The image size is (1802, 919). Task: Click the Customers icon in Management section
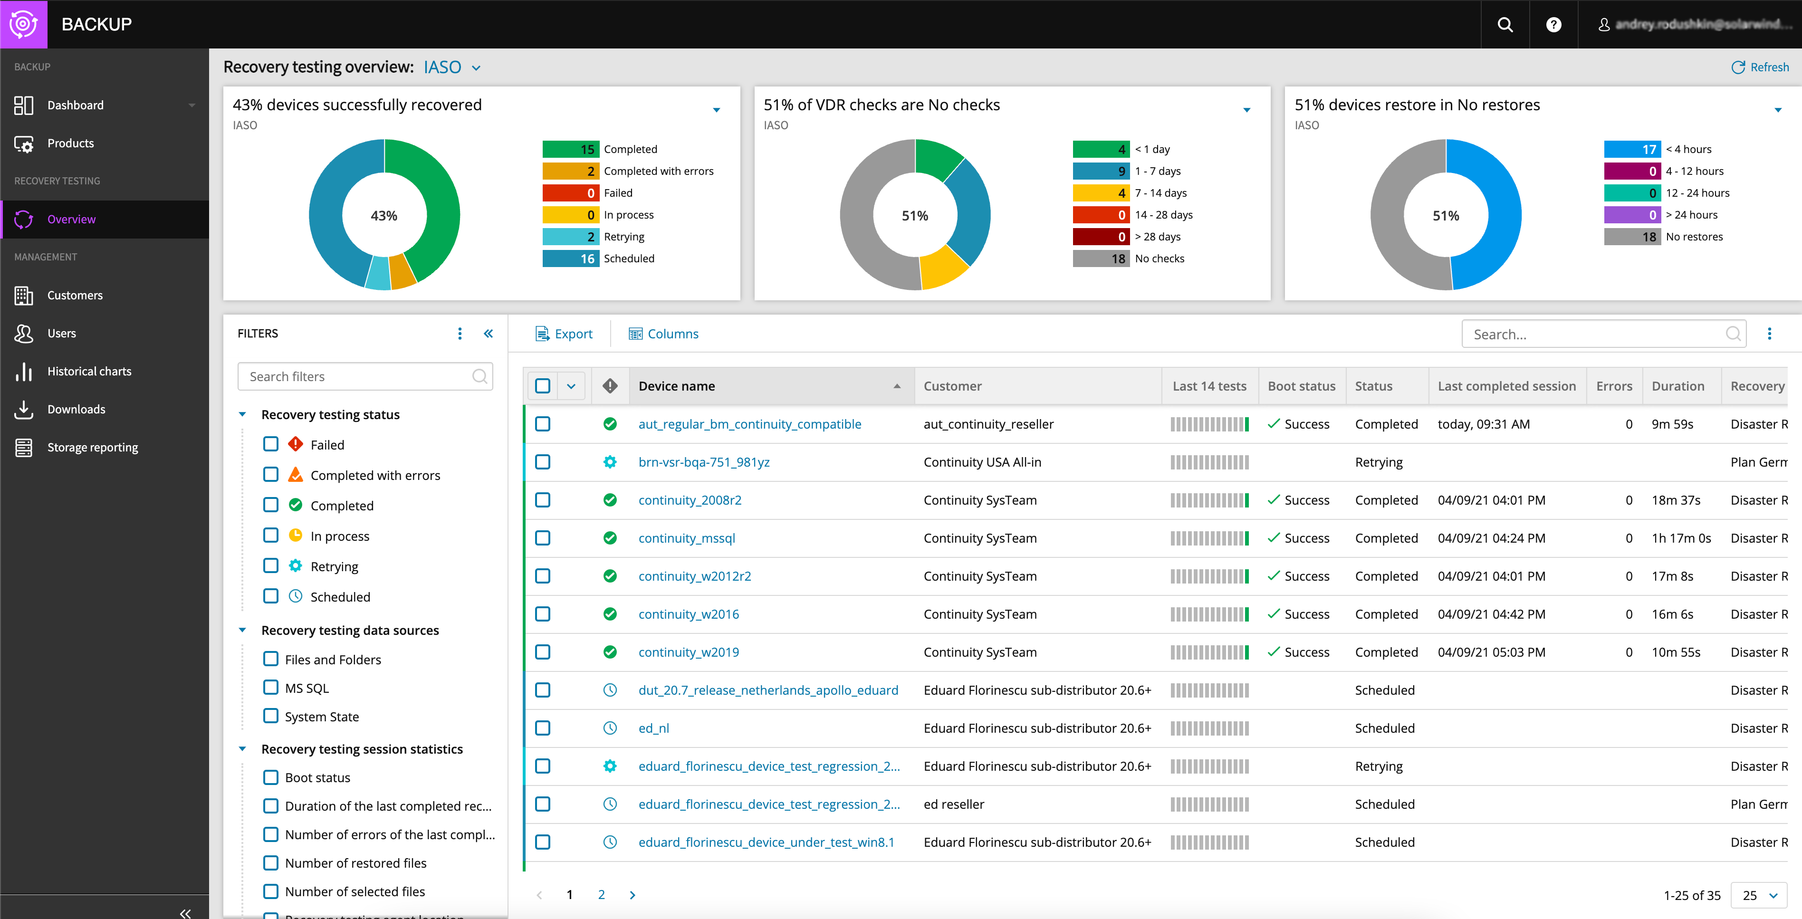[24, 295]
